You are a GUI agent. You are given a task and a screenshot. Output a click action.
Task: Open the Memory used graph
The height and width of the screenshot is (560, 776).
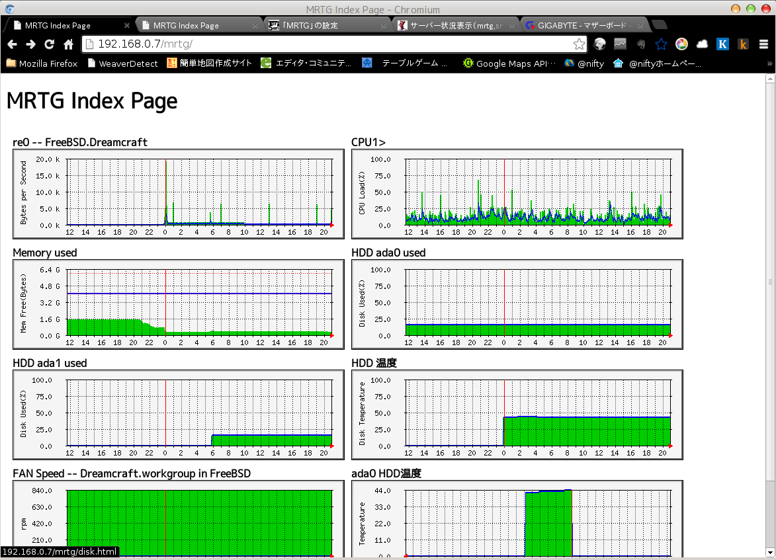pos(178,304)
